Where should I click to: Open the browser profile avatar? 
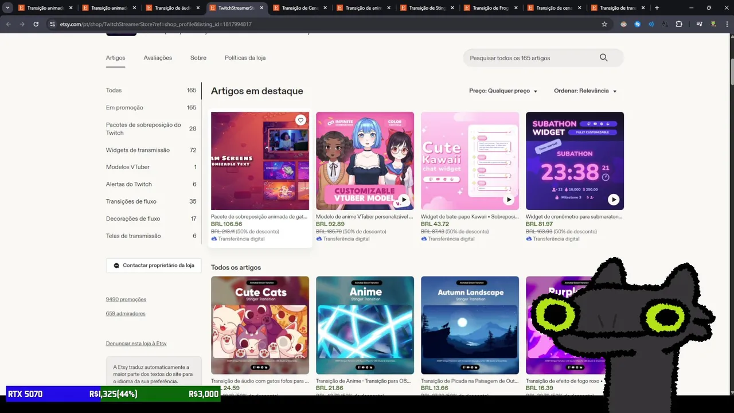pos(713,24)
